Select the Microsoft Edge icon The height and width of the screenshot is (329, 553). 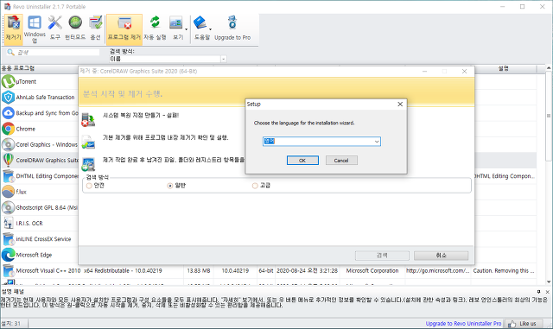(8, 255)
